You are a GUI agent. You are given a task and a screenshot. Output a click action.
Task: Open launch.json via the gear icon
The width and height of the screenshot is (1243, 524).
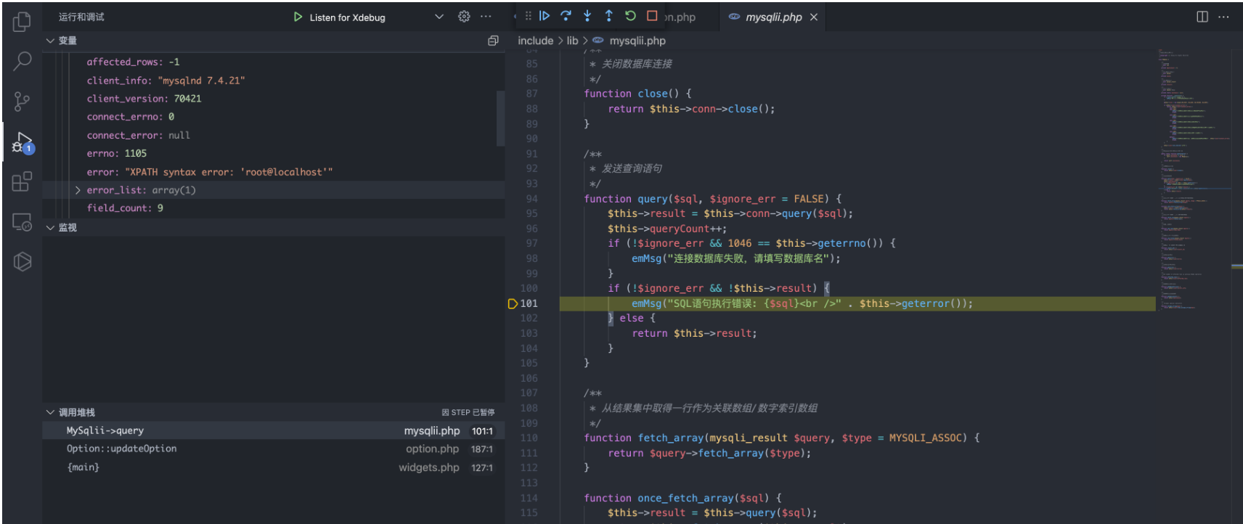[x=464, y=17]
